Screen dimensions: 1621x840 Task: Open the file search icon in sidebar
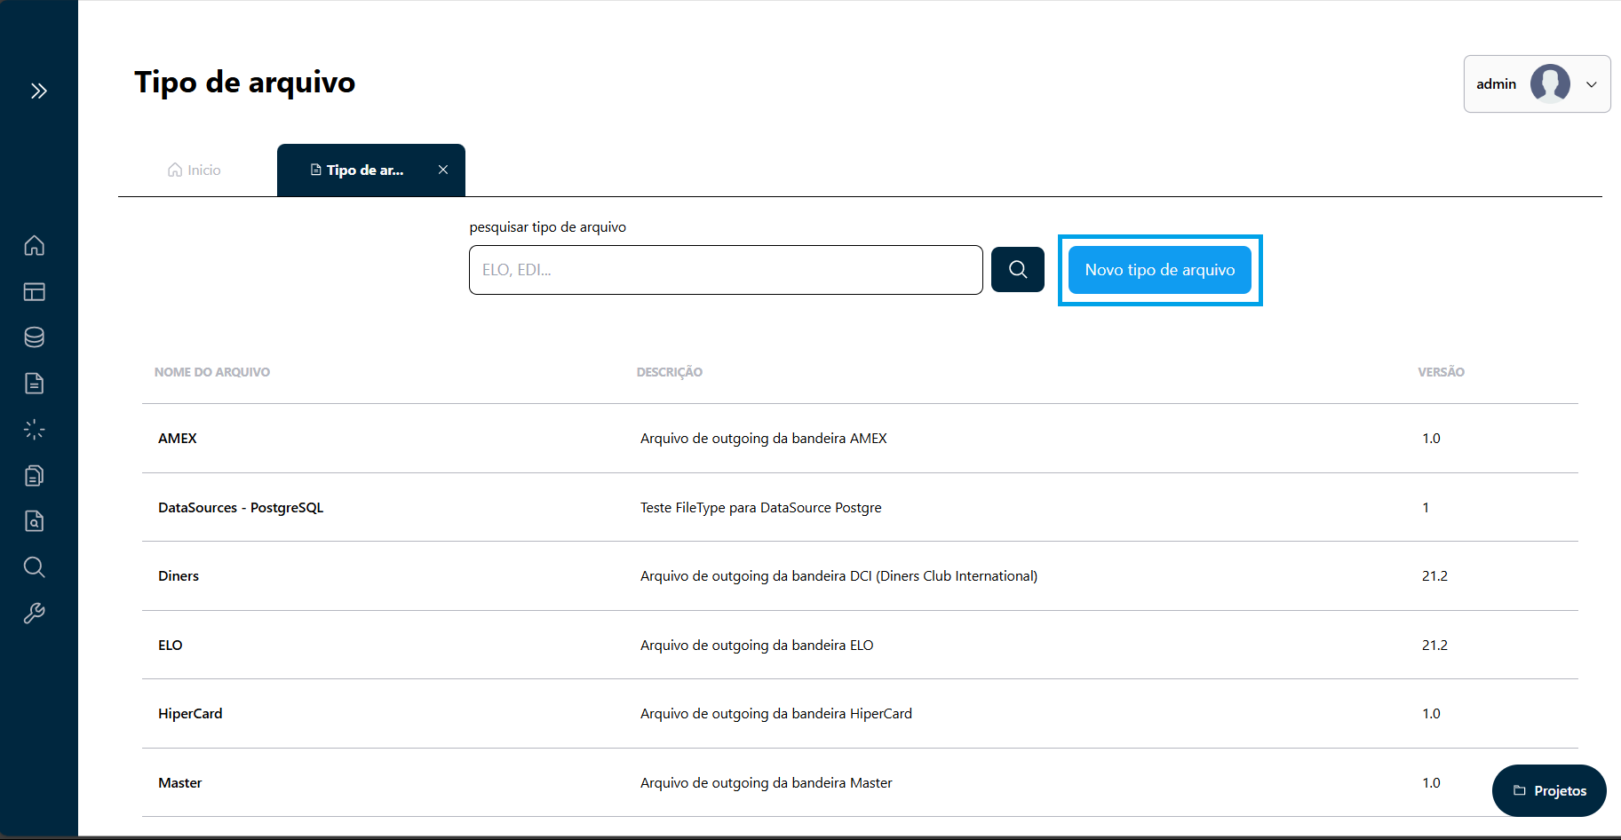[35, 521]
